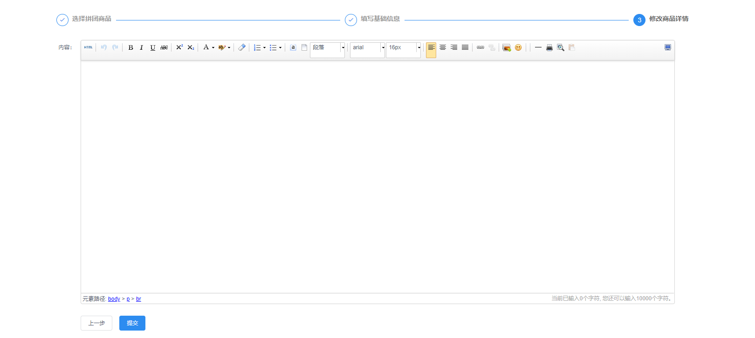Open the paragraph format dropdown (段落)
Viewport: 755px width, 338px height.
click(328, 50)
